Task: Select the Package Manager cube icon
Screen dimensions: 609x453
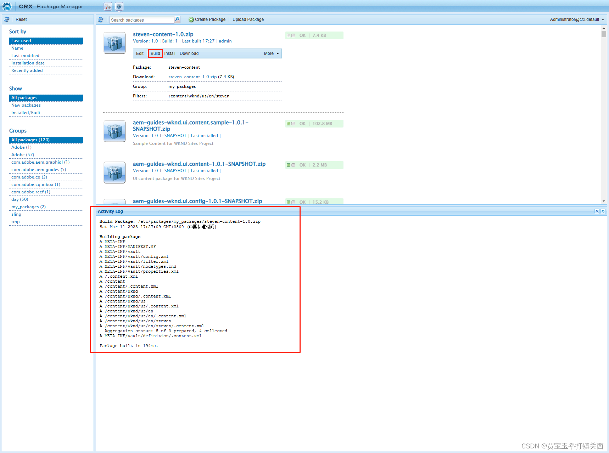Action: click(119, 6)
